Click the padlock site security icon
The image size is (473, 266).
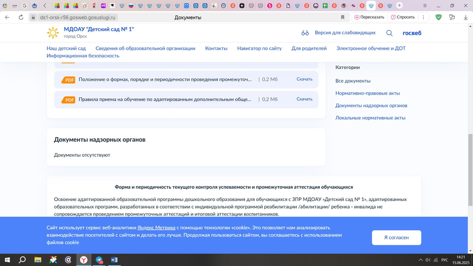[x=33, y=18]
